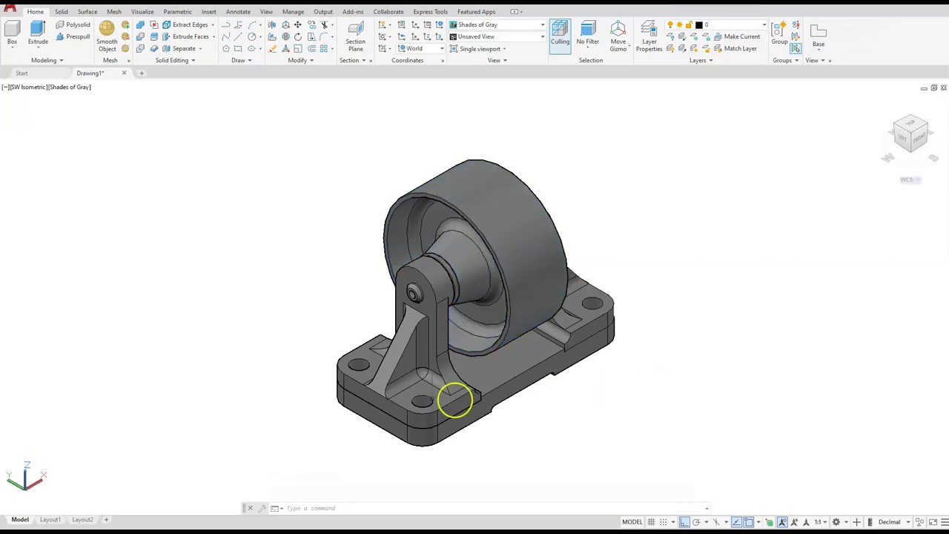Toggle ortho mode in status bar
The width and height of the screenshot is (949, 534).
(684, 522)
